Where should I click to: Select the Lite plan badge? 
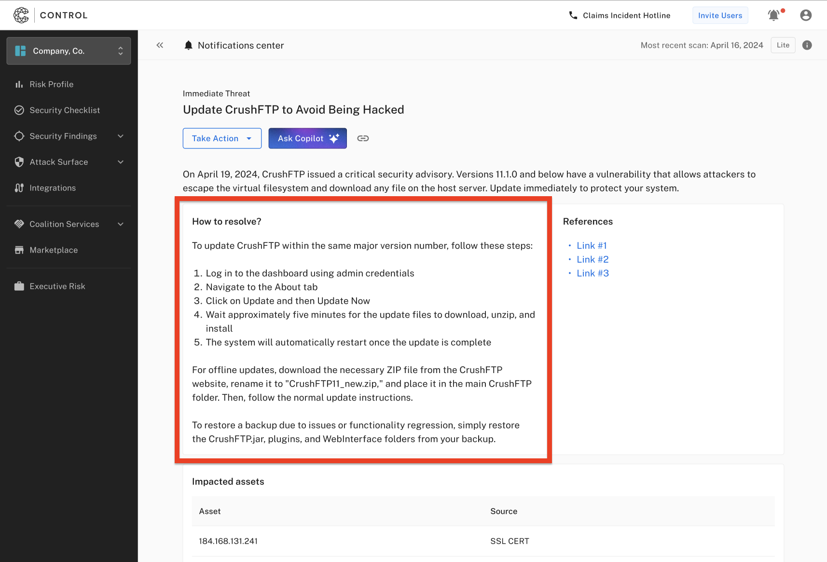783,45
